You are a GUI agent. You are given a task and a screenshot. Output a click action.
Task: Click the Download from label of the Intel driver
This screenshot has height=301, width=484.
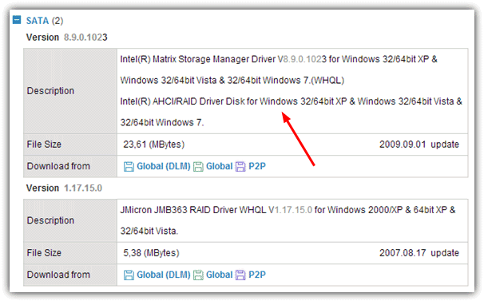coord(58,166)
